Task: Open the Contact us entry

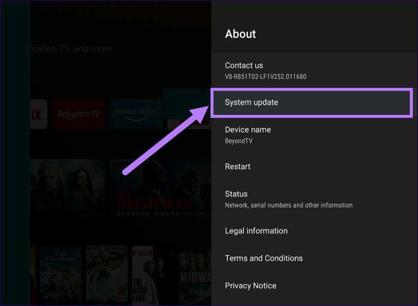Action: [315, 71]
